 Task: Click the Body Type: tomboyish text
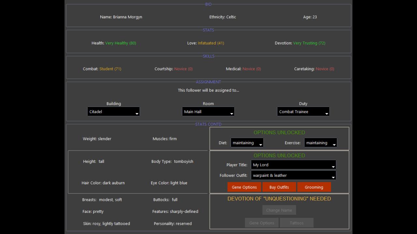pyautogui.click(x=172, y=162)
